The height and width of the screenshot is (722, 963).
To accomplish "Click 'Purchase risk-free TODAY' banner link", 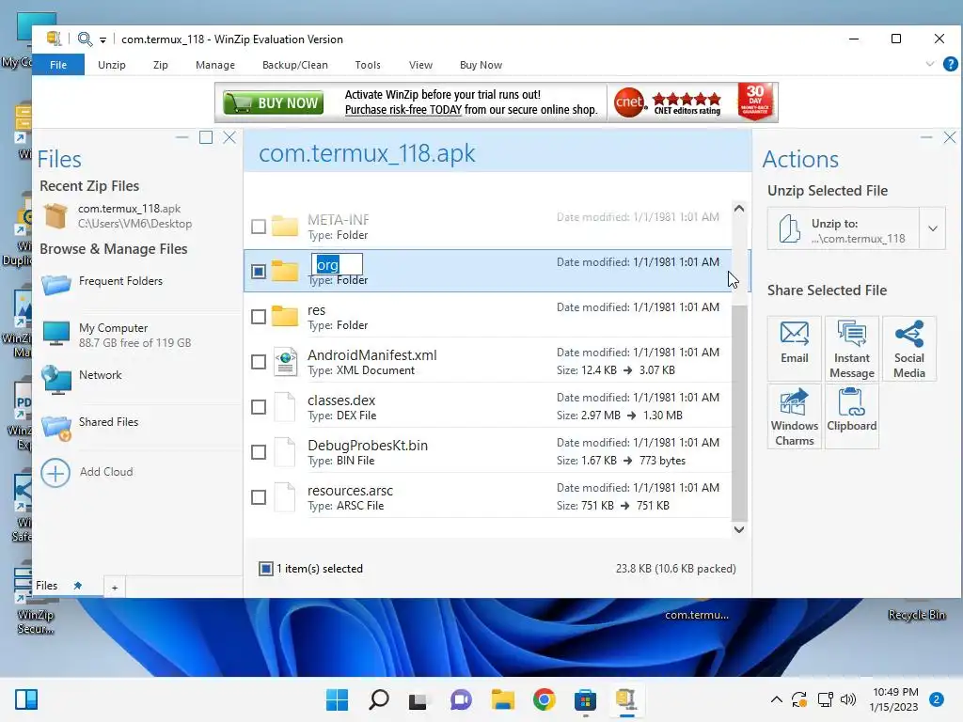I will tap(403, 110).
